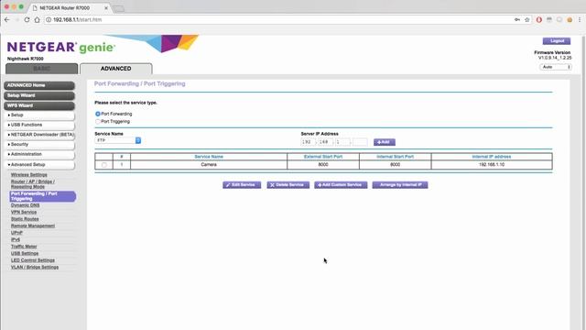Open USB Settings link
The image size is (586, 330).
[x=25, y=253]
